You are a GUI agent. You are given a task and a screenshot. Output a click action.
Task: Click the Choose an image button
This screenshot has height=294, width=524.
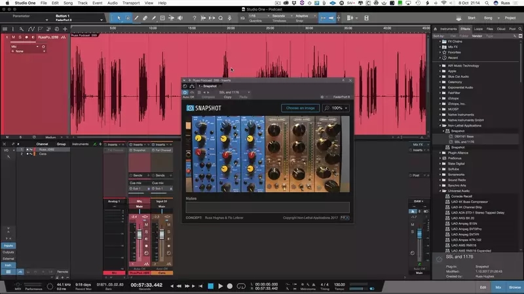click(300, 108)
